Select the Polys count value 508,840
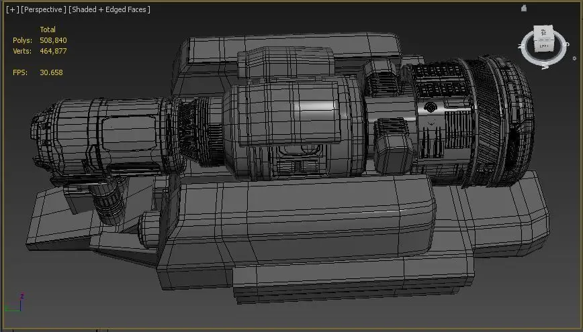 coord(53,40)
